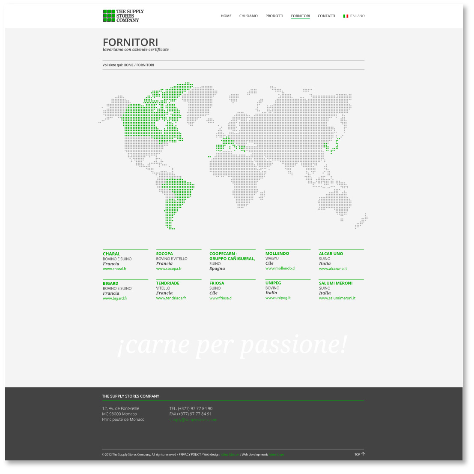Viewport: 474px width, 474px height.
Task: Click the ALCAR UNO supplier heading
Action: point(331,254)
